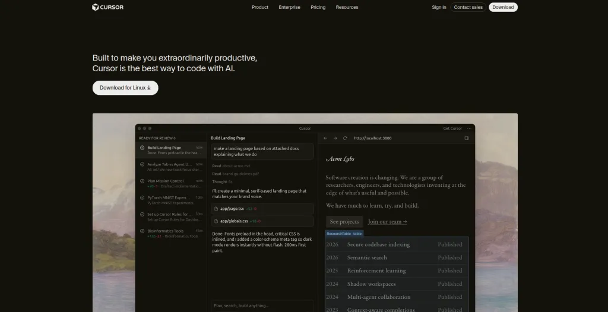Toggle check circle on Bioinformatics Tools
This screenshot has width=608, height=312.
pos(142,231)
